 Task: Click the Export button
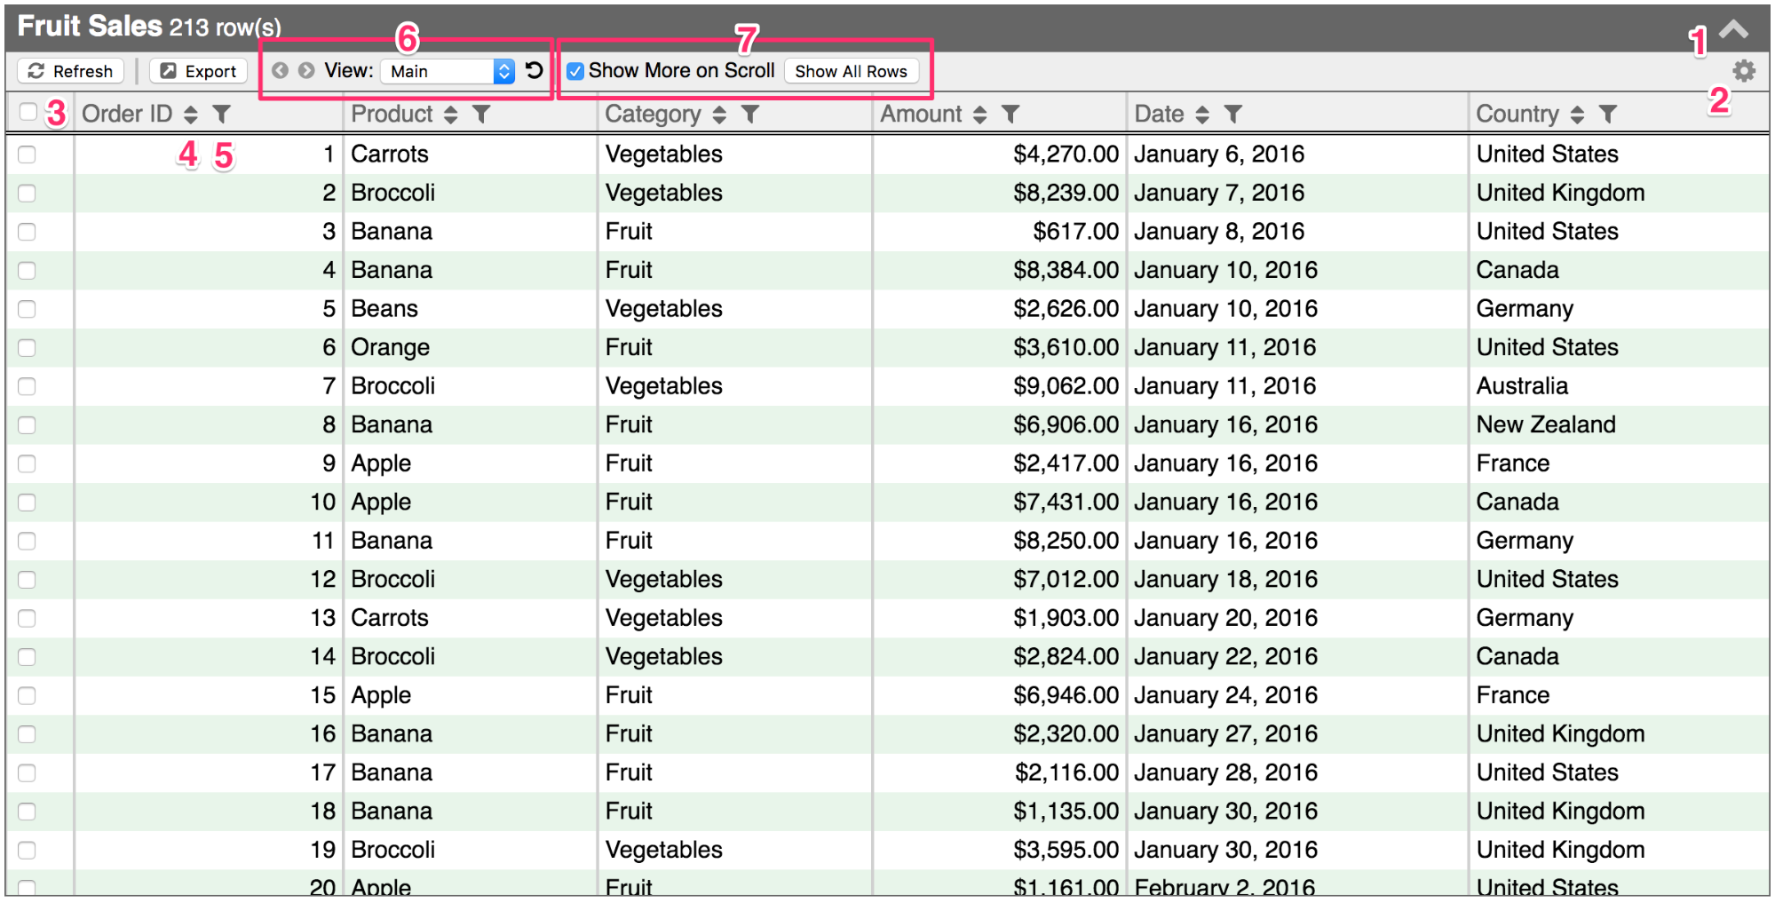[x=199, y=71]
